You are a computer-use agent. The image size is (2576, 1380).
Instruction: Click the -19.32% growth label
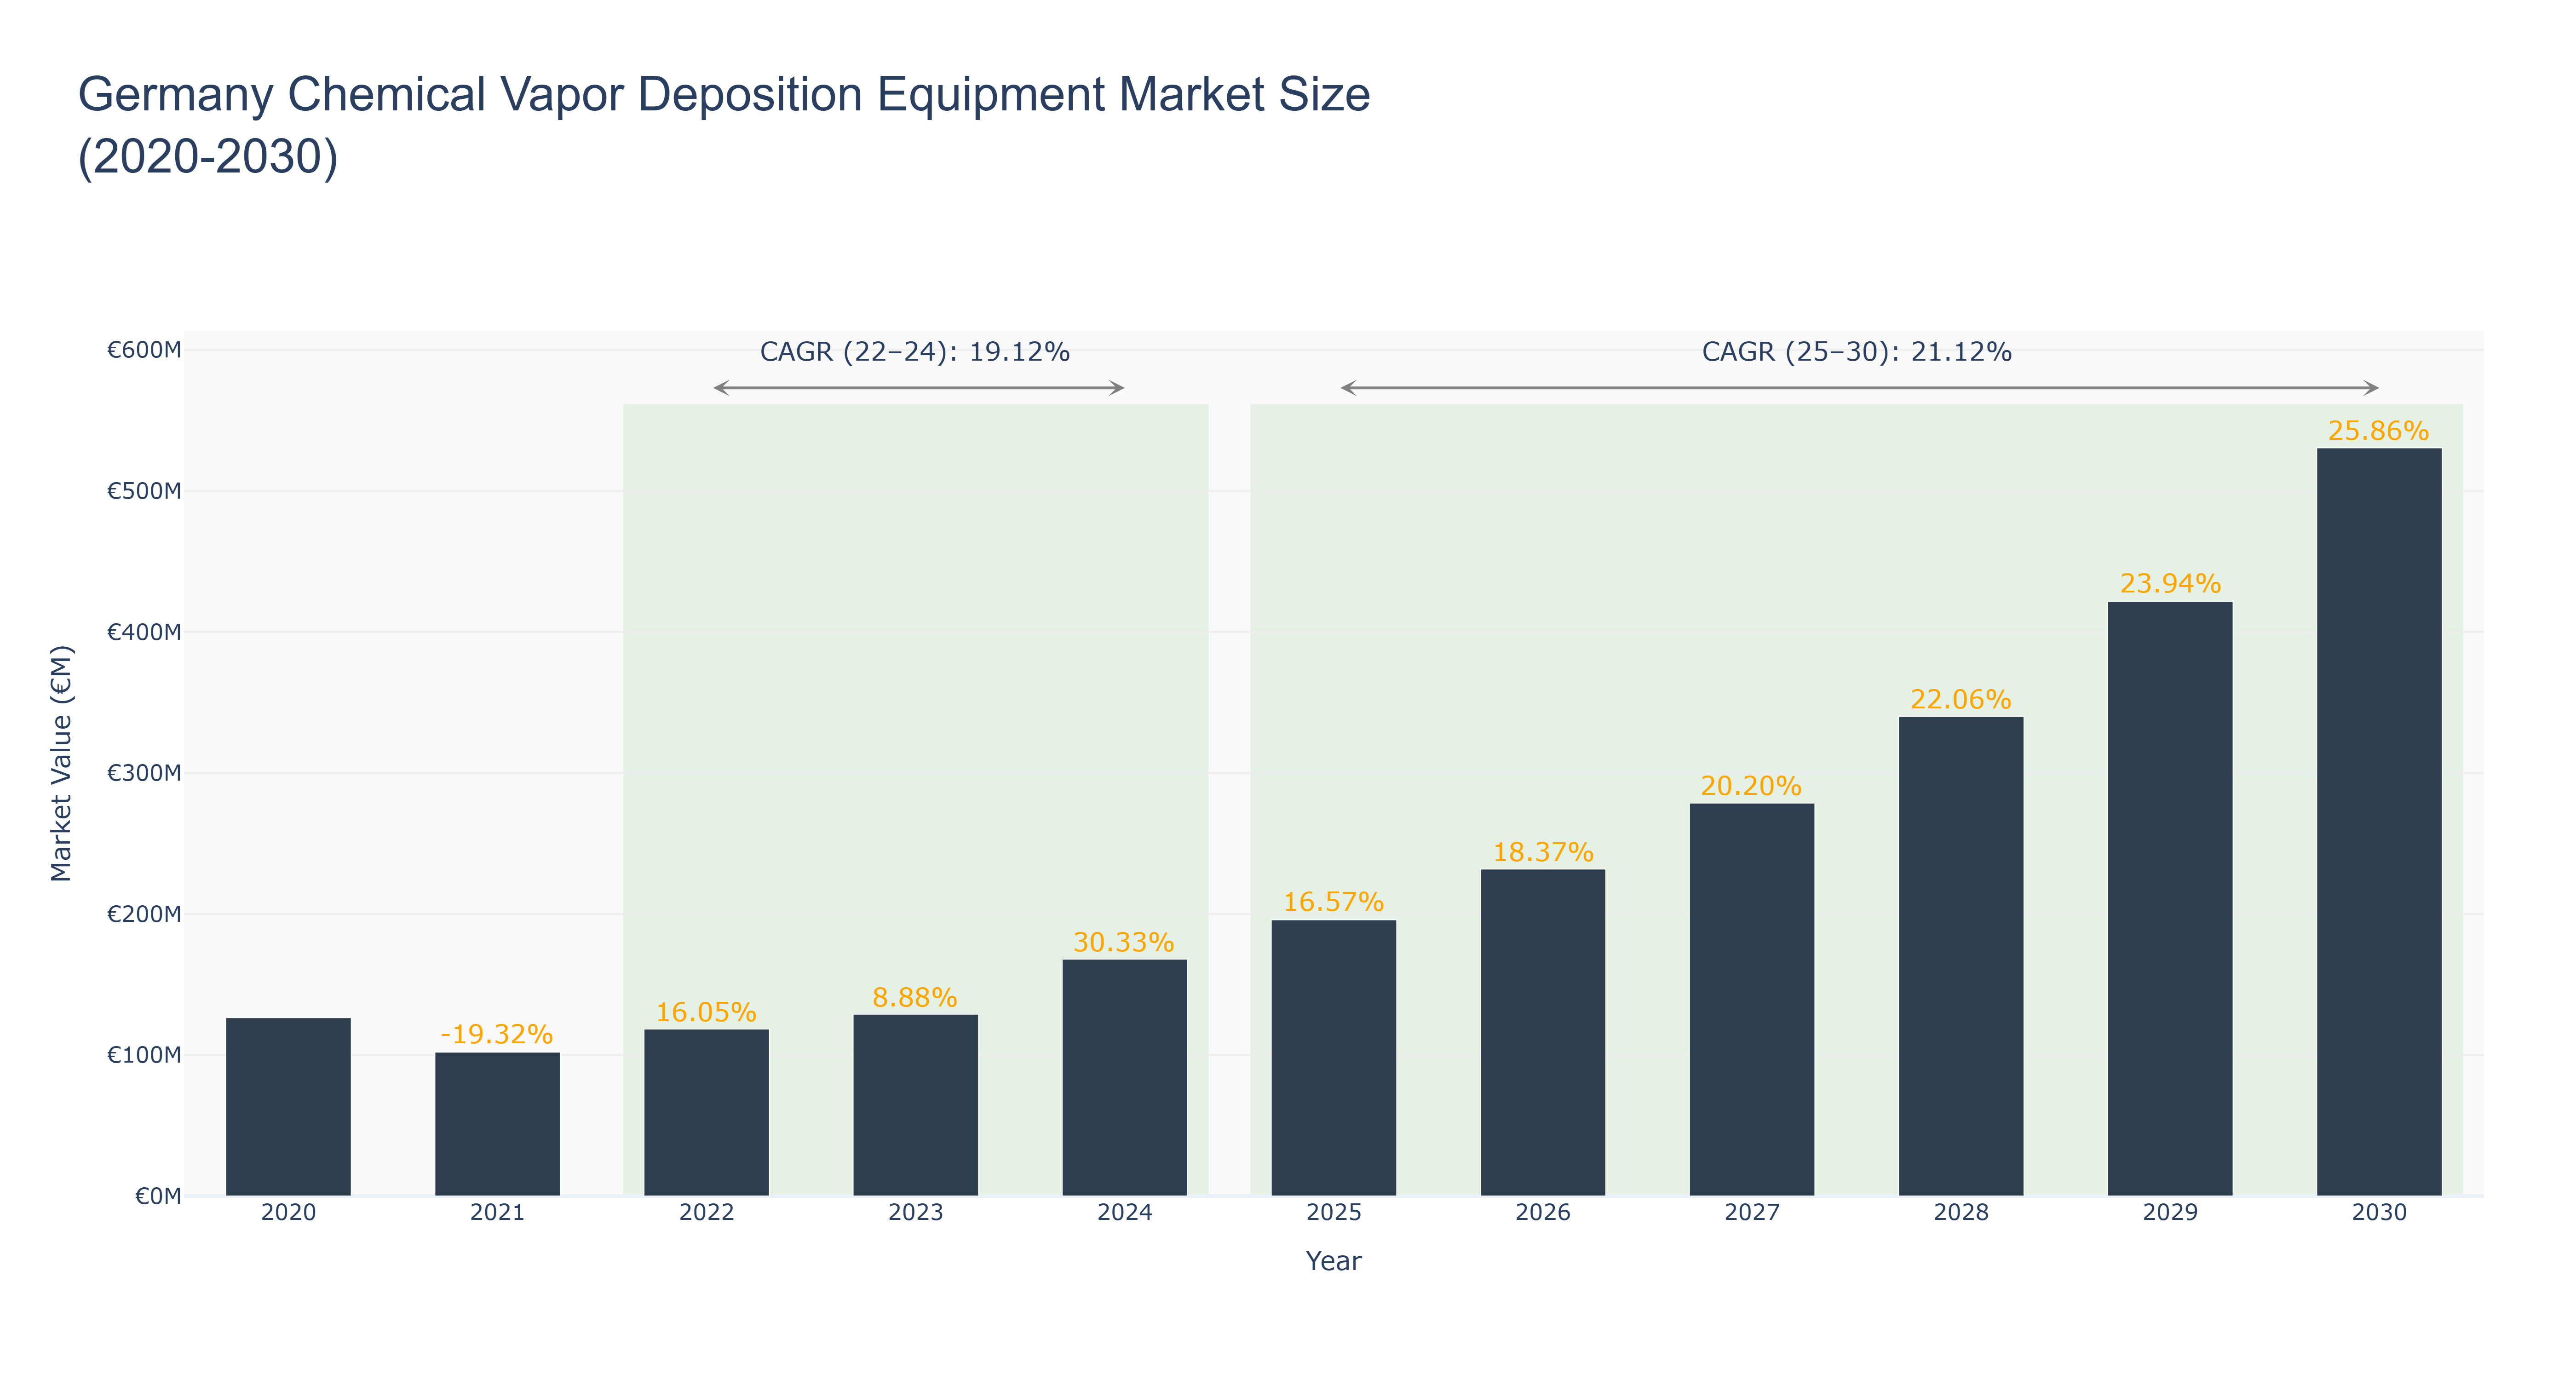497,1034
